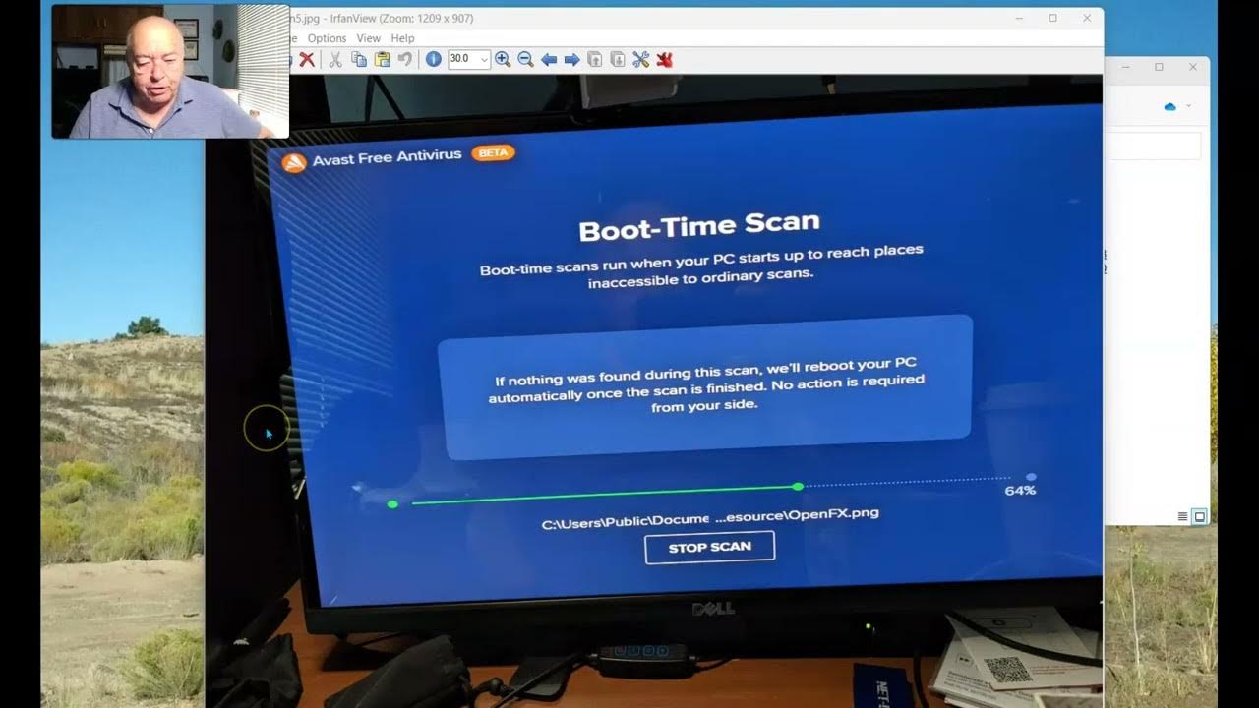Go to previous image with blue left arrow
Screen dimensions: 1259x708
(x=549, y=60)
